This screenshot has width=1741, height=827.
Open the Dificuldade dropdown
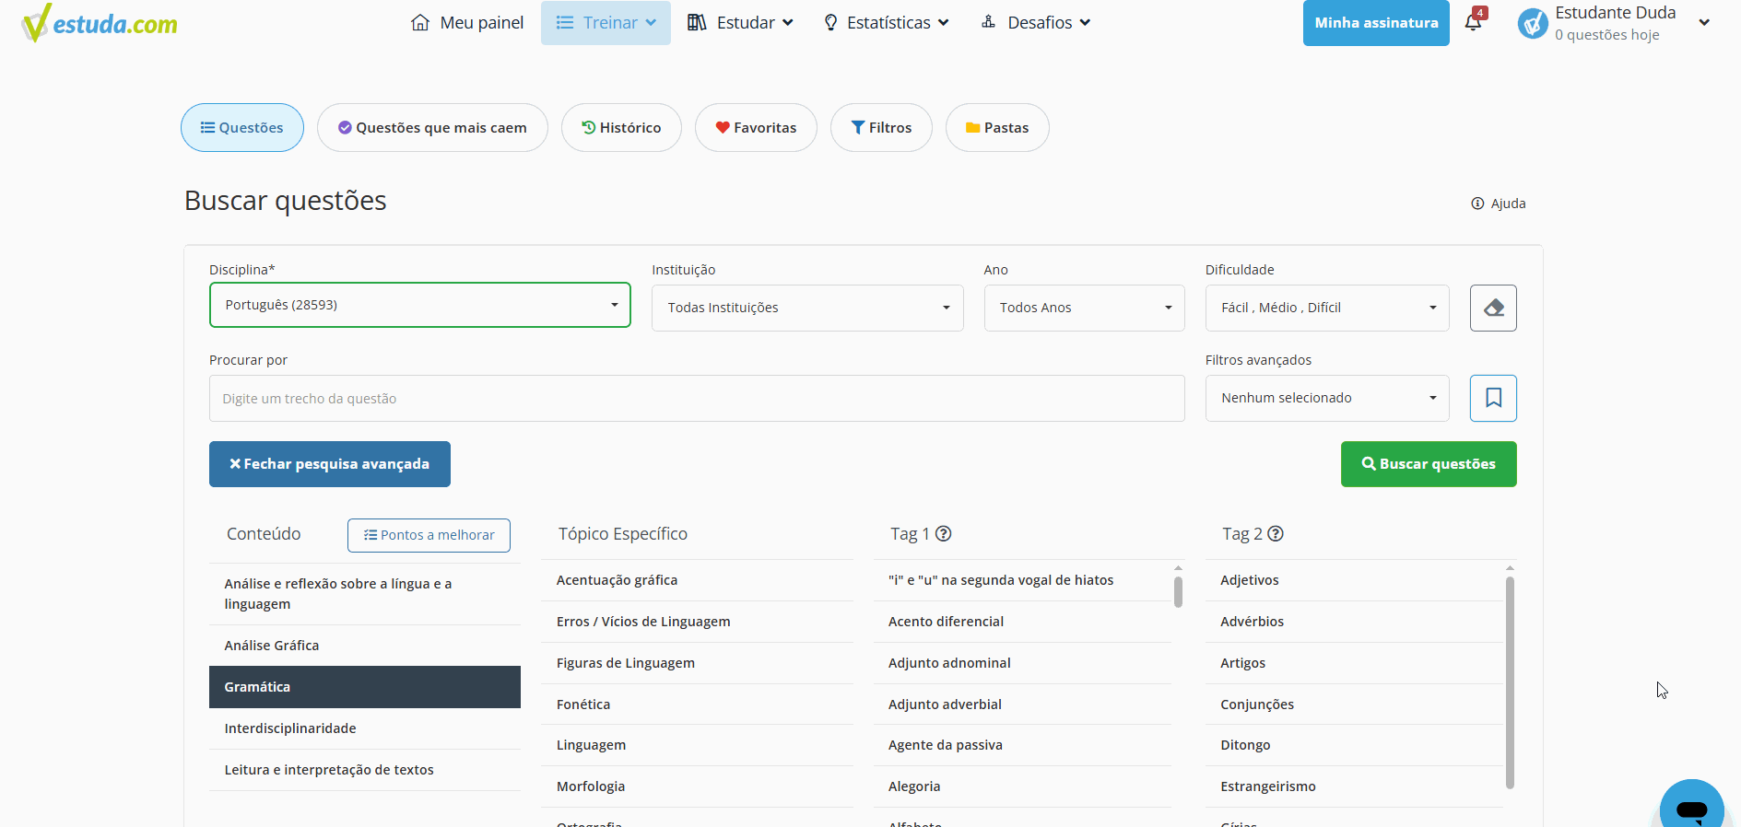(x=1327, y=308)
